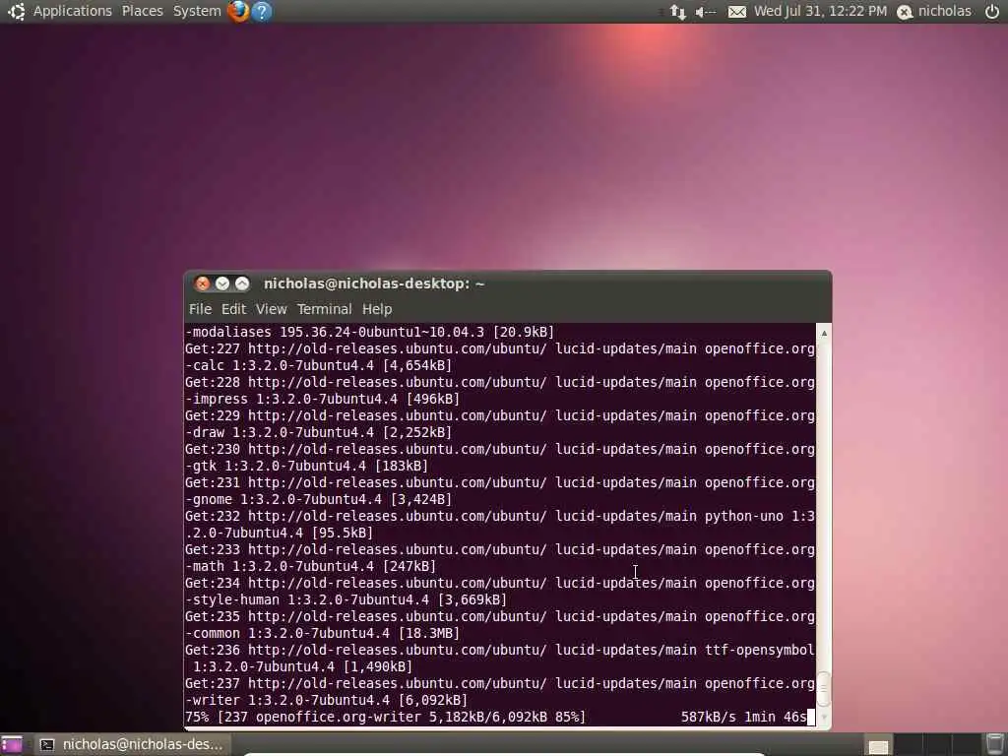Open the terminal File menu

200,309
